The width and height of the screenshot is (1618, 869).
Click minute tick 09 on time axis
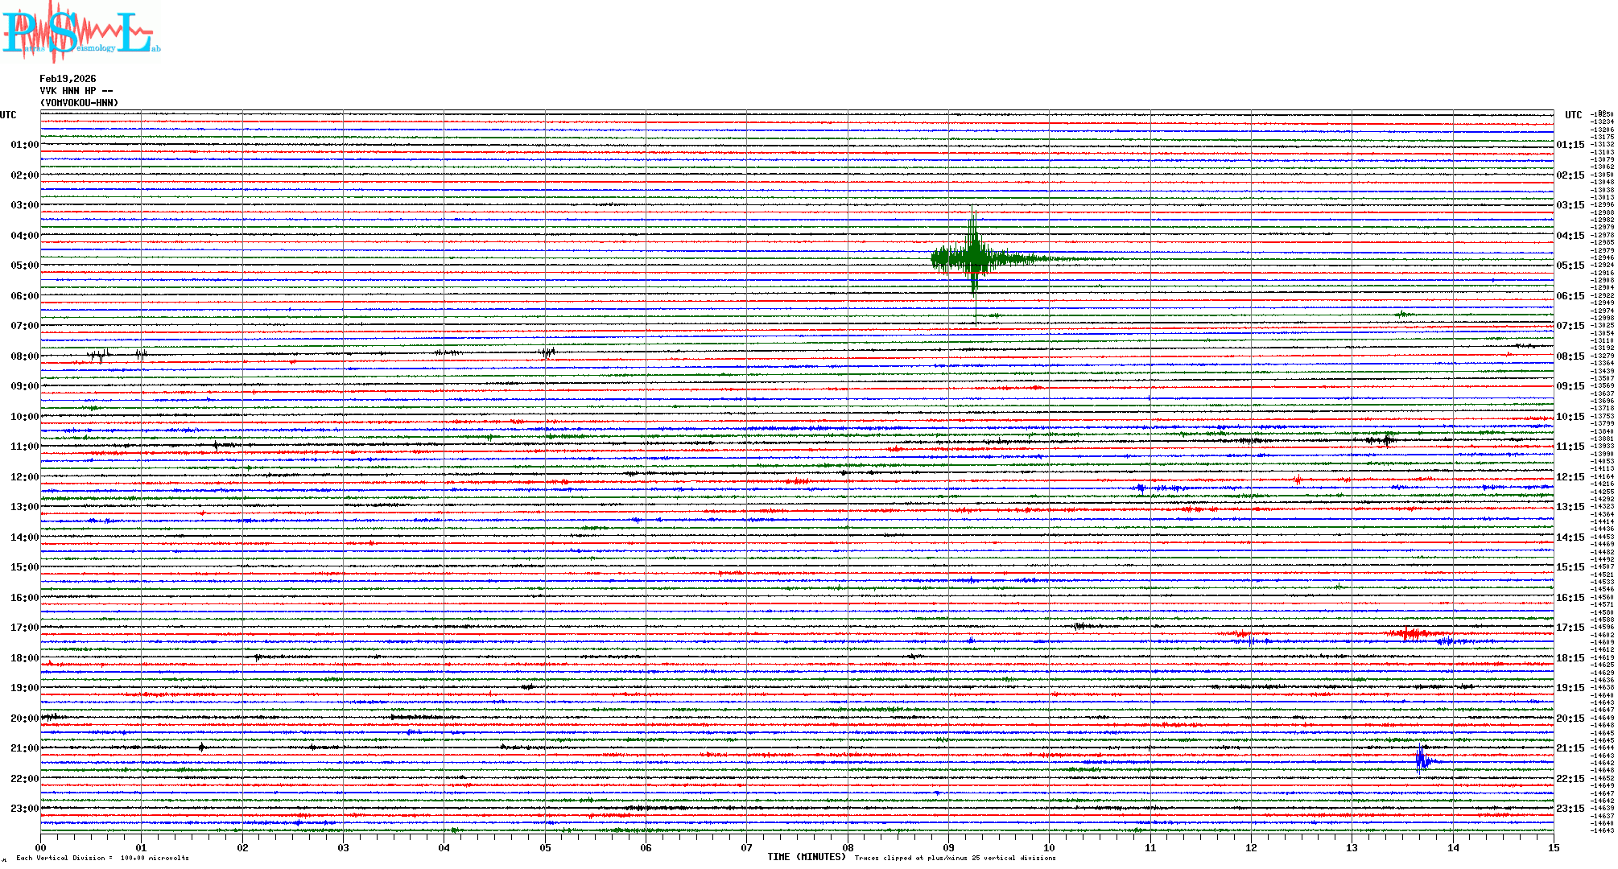[948, 847]
